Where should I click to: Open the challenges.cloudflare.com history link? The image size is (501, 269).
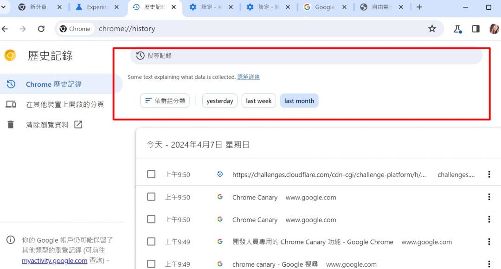tap(329, 175)
